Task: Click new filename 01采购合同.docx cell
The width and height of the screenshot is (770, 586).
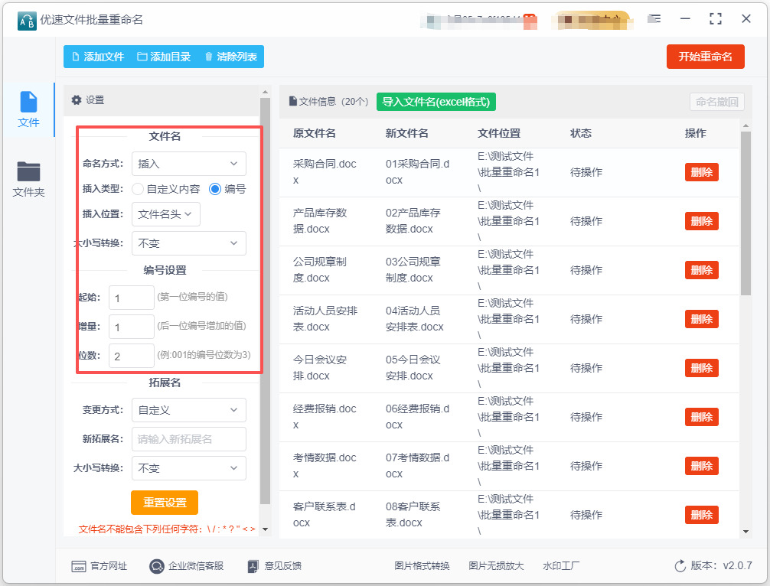Action: [417, 172]
